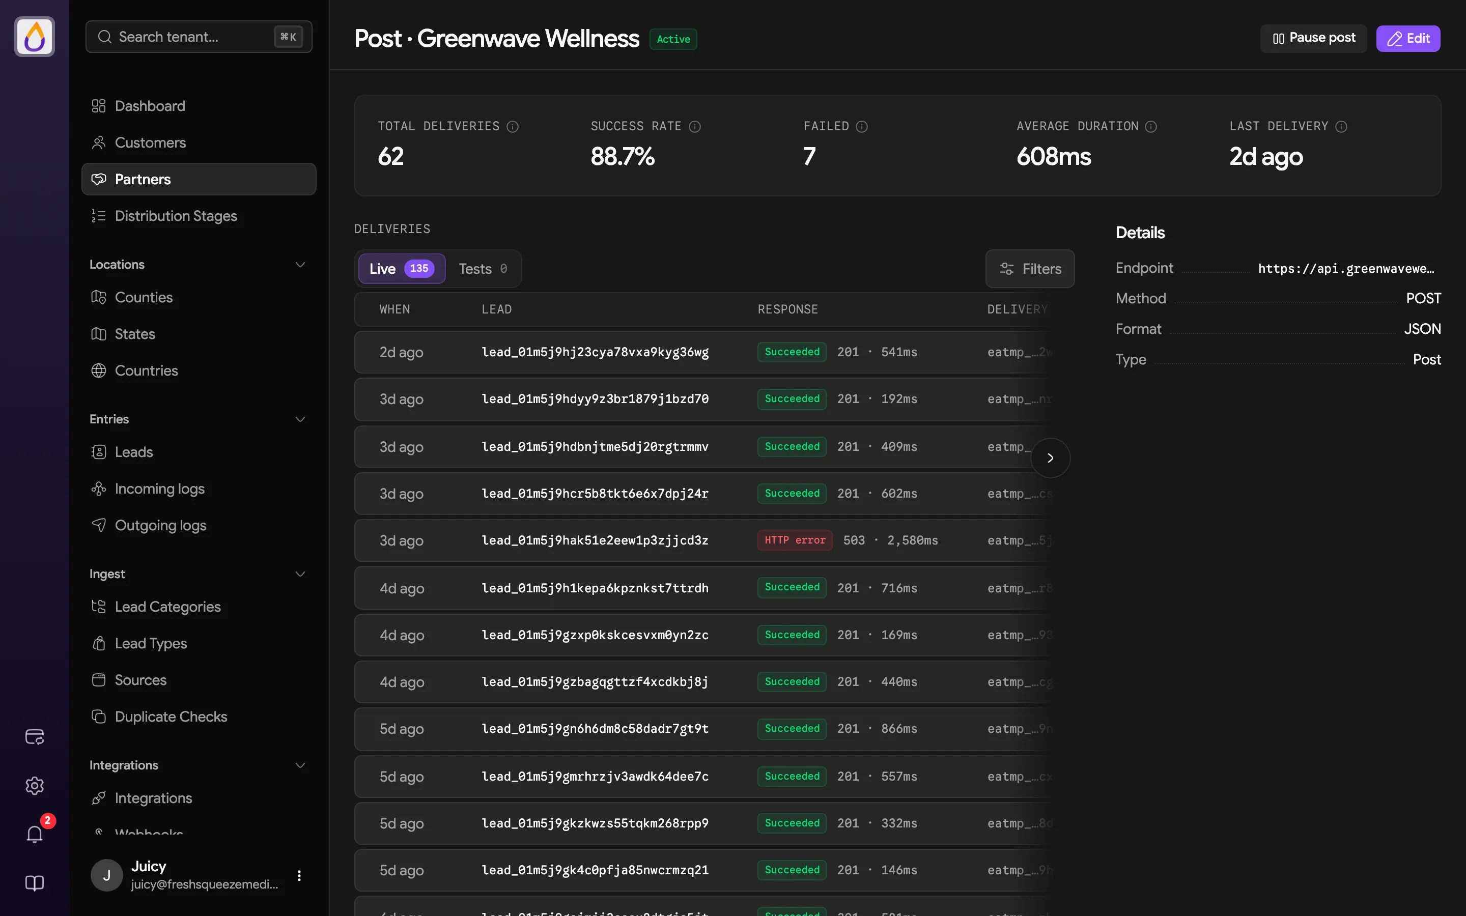Image resolution: width=1466 pixels, height=916 pixels.
Task: Click the Countries globe icon
Action: (x=99, y=371)
